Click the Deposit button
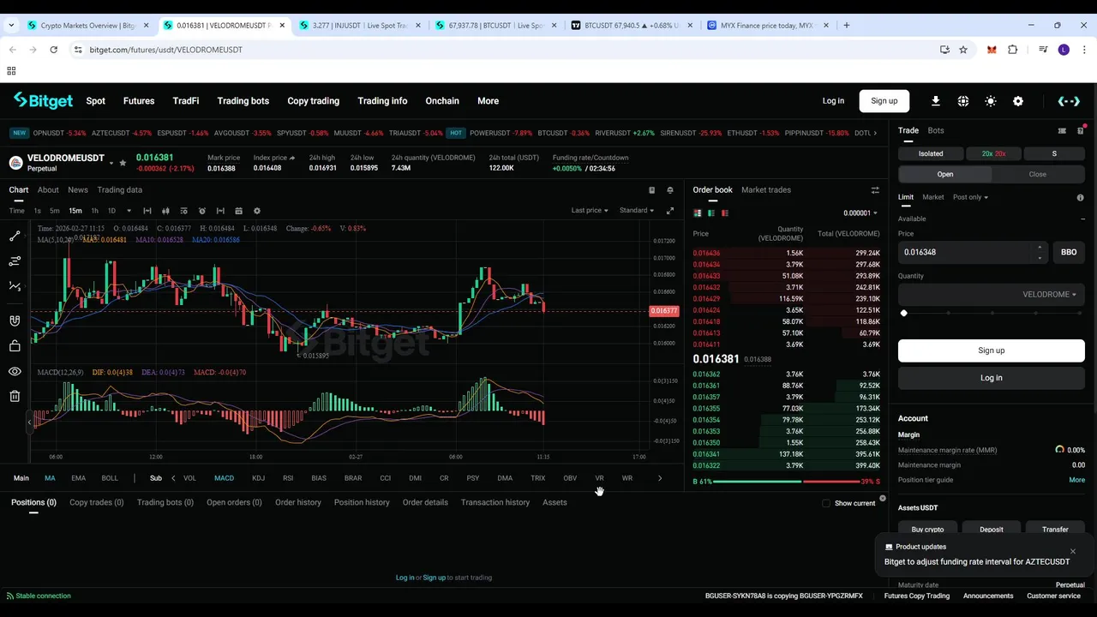Viewport: 1097px width, 617px height. click(992, 530)
